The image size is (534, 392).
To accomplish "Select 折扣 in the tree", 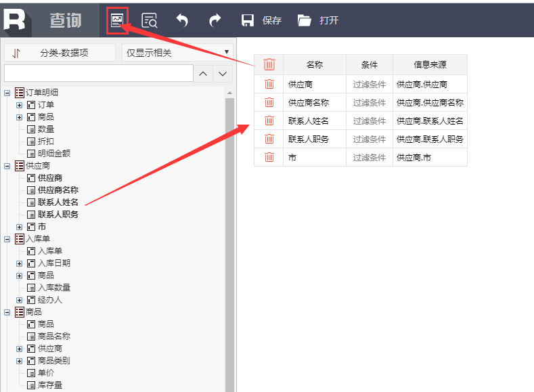I will coord(46,141).
